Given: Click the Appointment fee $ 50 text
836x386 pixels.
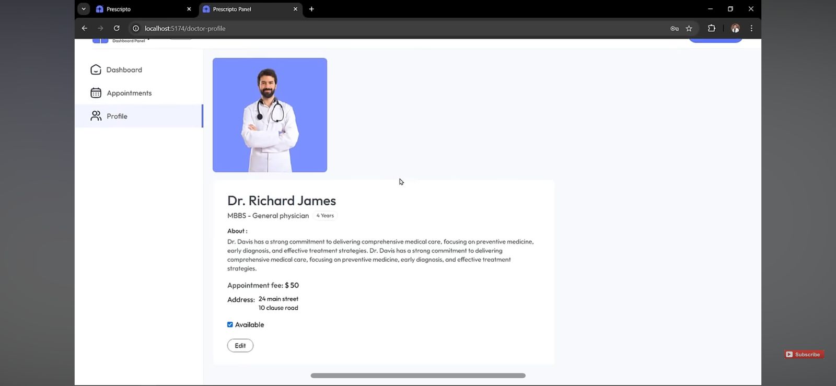Looking at the screenshot, I should pyautogui.click(x=263, y=285).
